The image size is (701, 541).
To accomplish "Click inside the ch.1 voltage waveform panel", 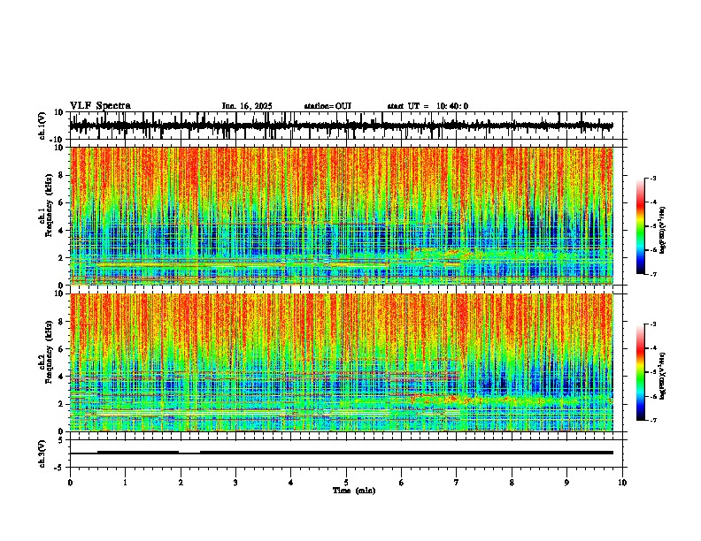I will [346, 126].
